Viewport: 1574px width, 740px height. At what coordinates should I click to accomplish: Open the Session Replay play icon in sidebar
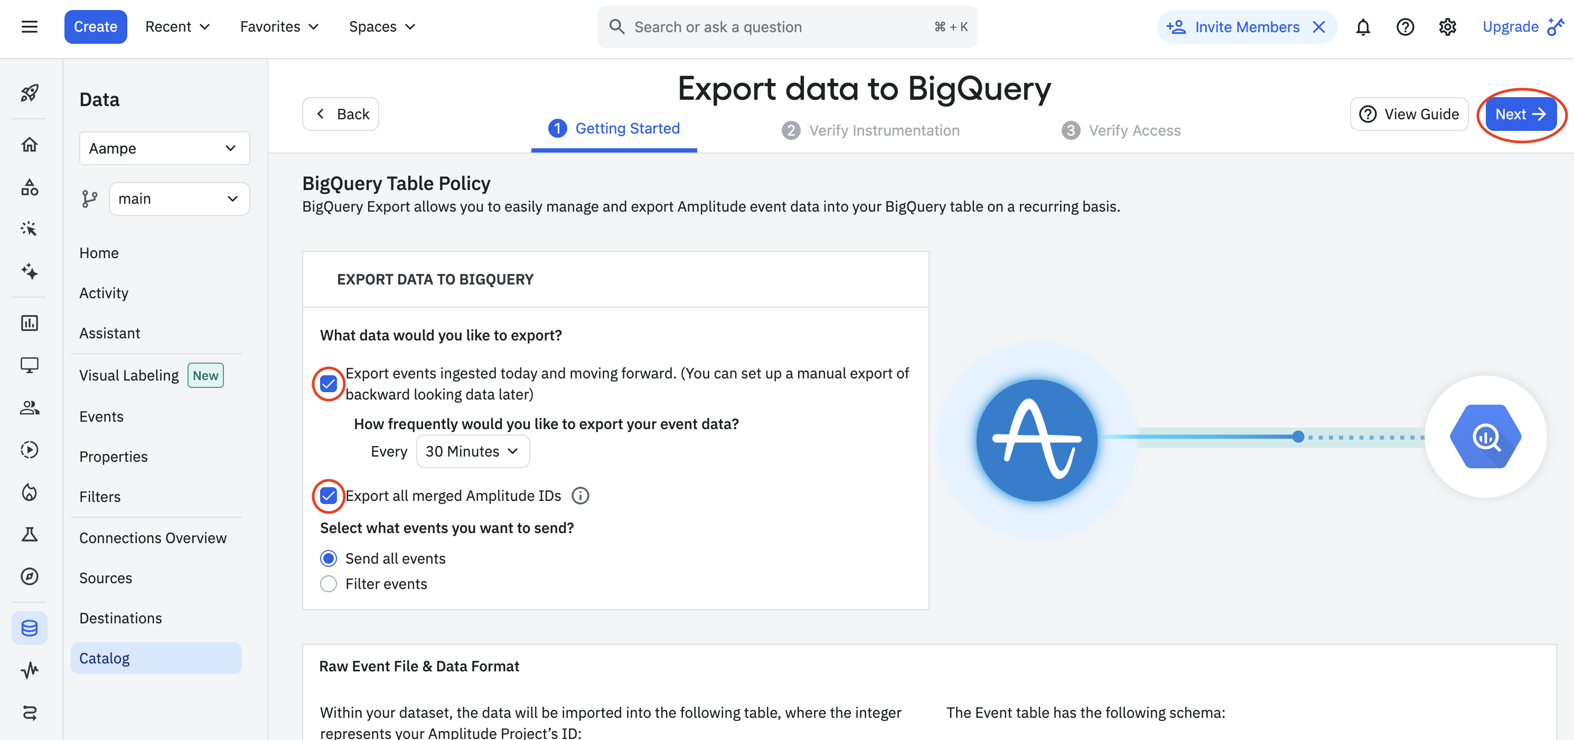[x=30, y=450]
